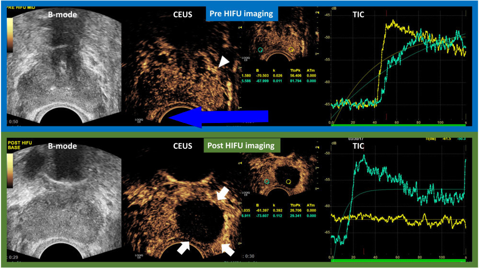Screen dimensions: 479x268
Task: Click the k value 0.026
Action: pos(278,76)
